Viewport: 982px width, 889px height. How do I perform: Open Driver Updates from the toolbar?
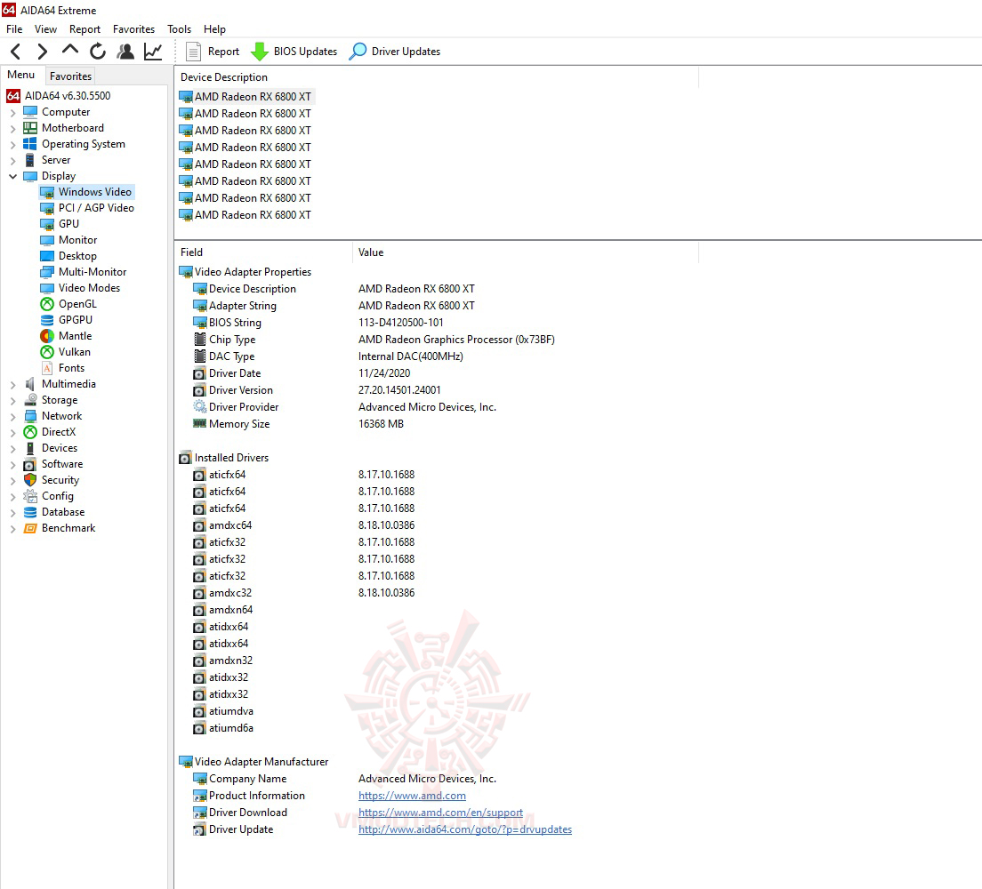pos(395,52)
